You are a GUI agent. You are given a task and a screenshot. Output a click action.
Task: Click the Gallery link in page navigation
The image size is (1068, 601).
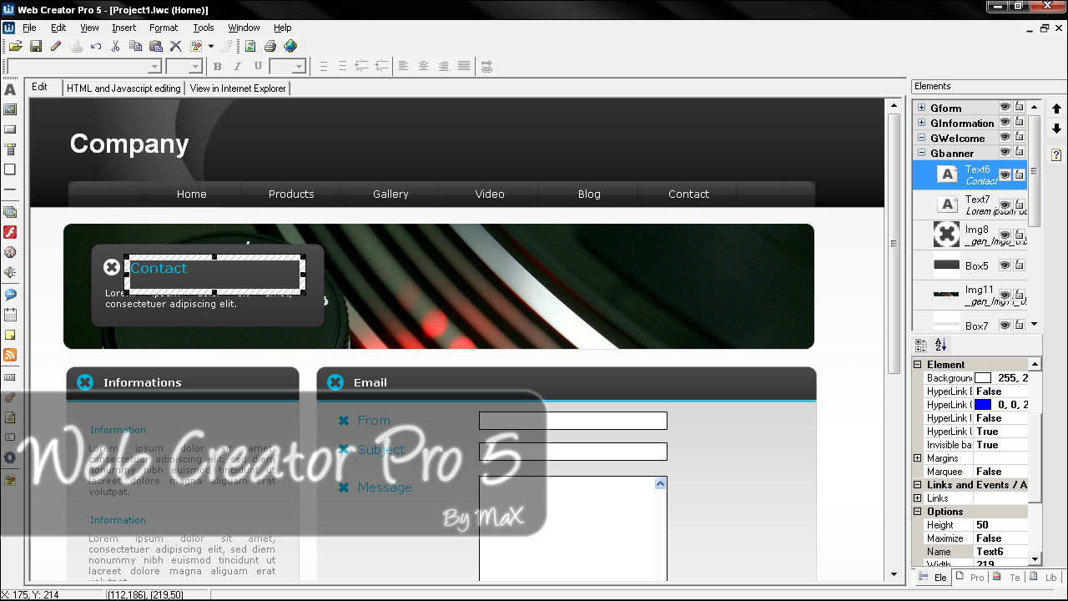click(x=390, y=194)
